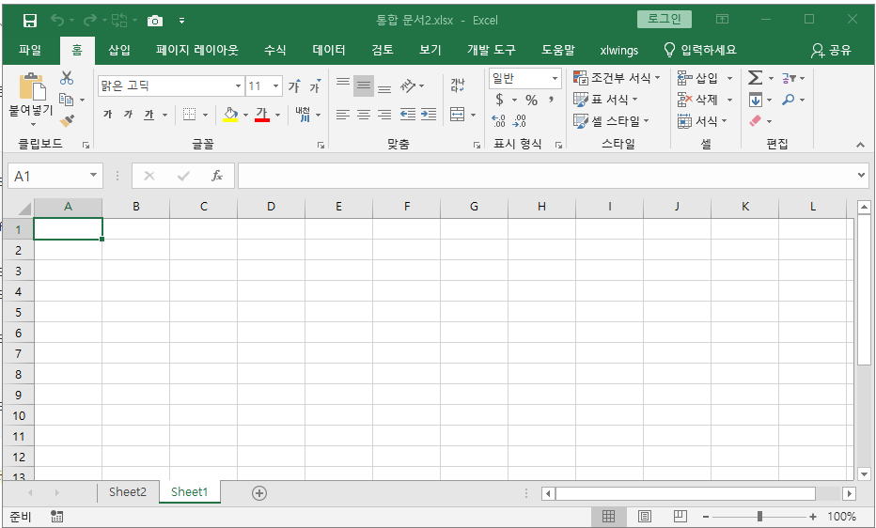The height and width of the screenshot is (528, 876).
Task: Toggle middle vertical alignment
Action: (364, 85)
